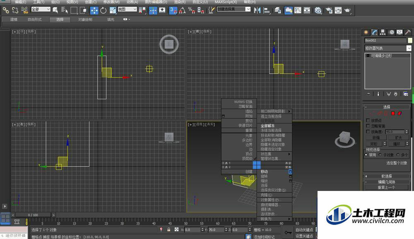Click the 循环 button
Viewport: 414px width, 239px height.
click(x=397, y=144)
